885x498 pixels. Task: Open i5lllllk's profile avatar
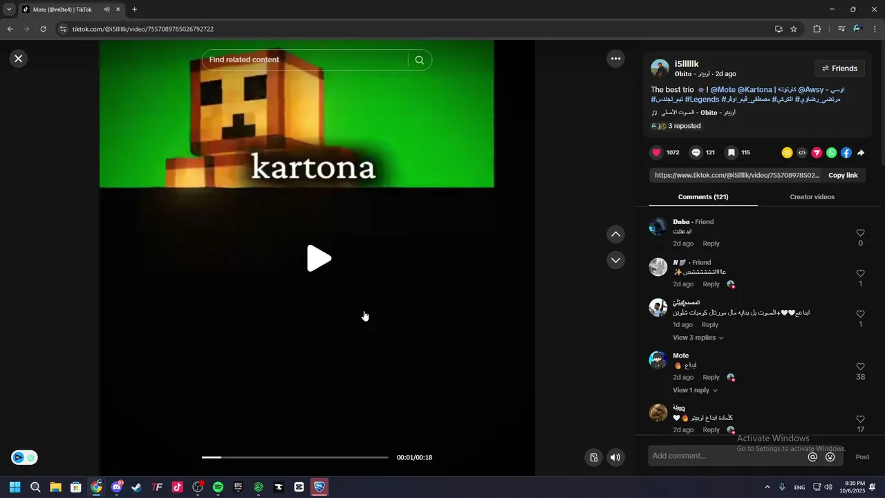[660, 68]
